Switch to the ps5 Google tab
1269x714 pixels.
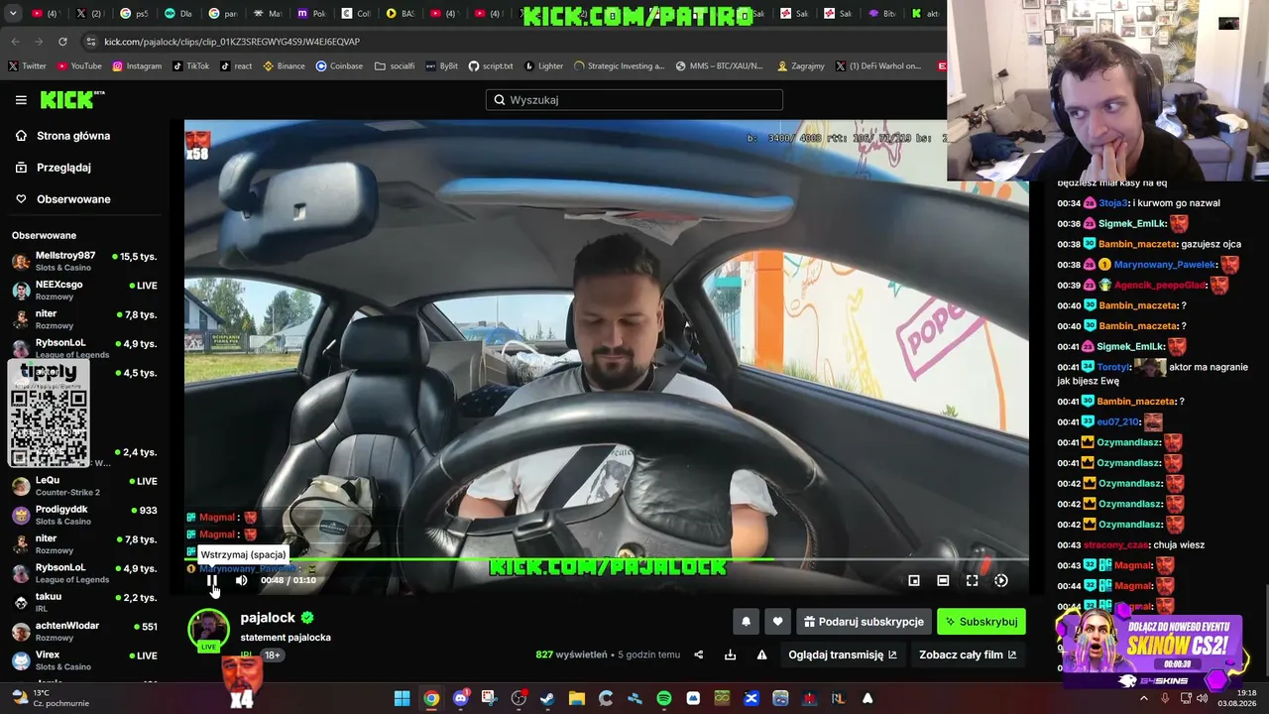pyautogui.click(x=134, y=14)
